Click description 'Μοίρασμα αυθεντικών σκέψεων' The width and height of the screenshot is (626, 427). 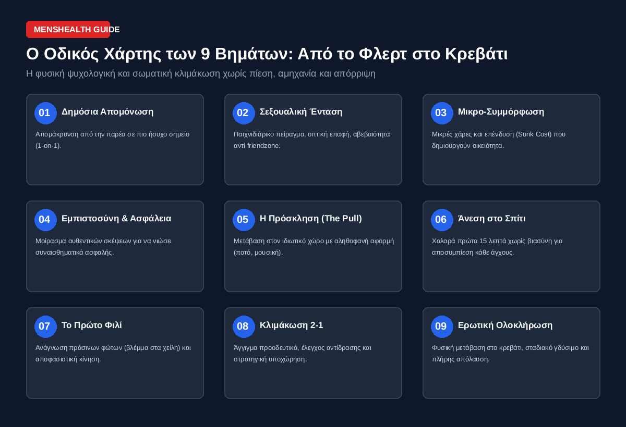(103, 246)
